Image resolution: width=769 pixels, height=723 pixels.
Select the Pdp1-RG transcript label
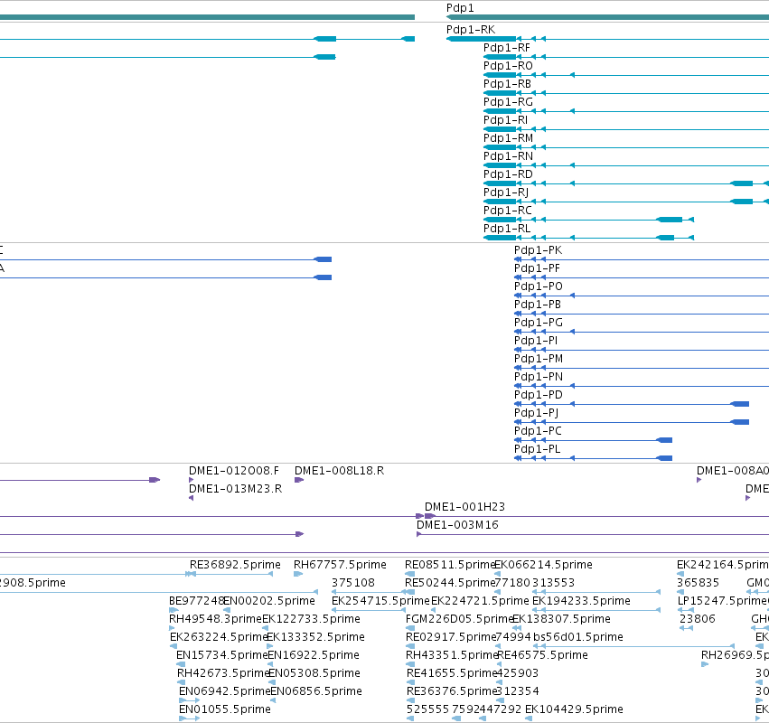click(x=508, y=102)
